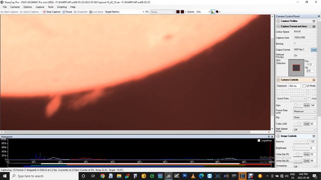Screen dimensions: 321x180
Task: Toggle the White Bal (R) Auto button
Action: [x=306, y=154]
